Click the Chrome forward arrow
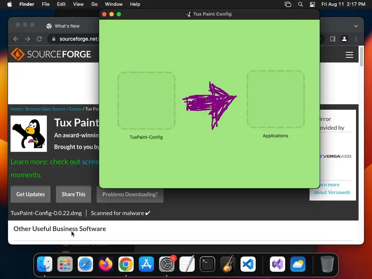Viewport: 372px width, 279px height. [x=28, y=39]
